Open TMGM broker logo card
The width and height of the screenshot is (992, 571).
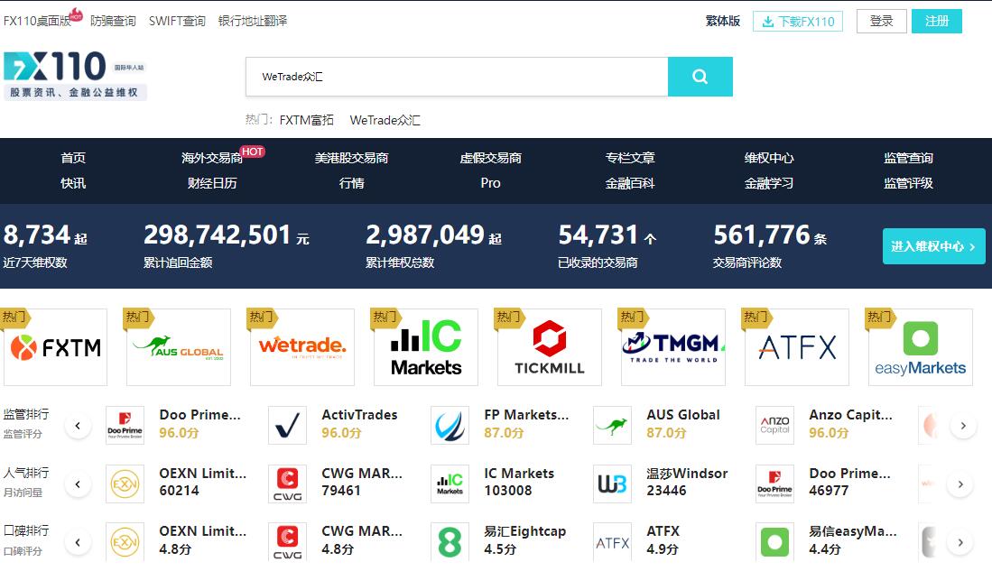673,347
